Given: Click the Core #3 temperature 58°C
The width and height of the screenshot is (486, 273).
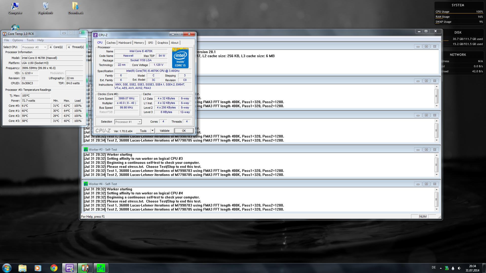Looking at the screenshot, I should pos(36,121).
